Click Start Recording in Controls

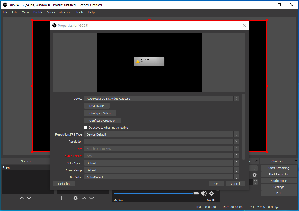(x=279, y=174)
